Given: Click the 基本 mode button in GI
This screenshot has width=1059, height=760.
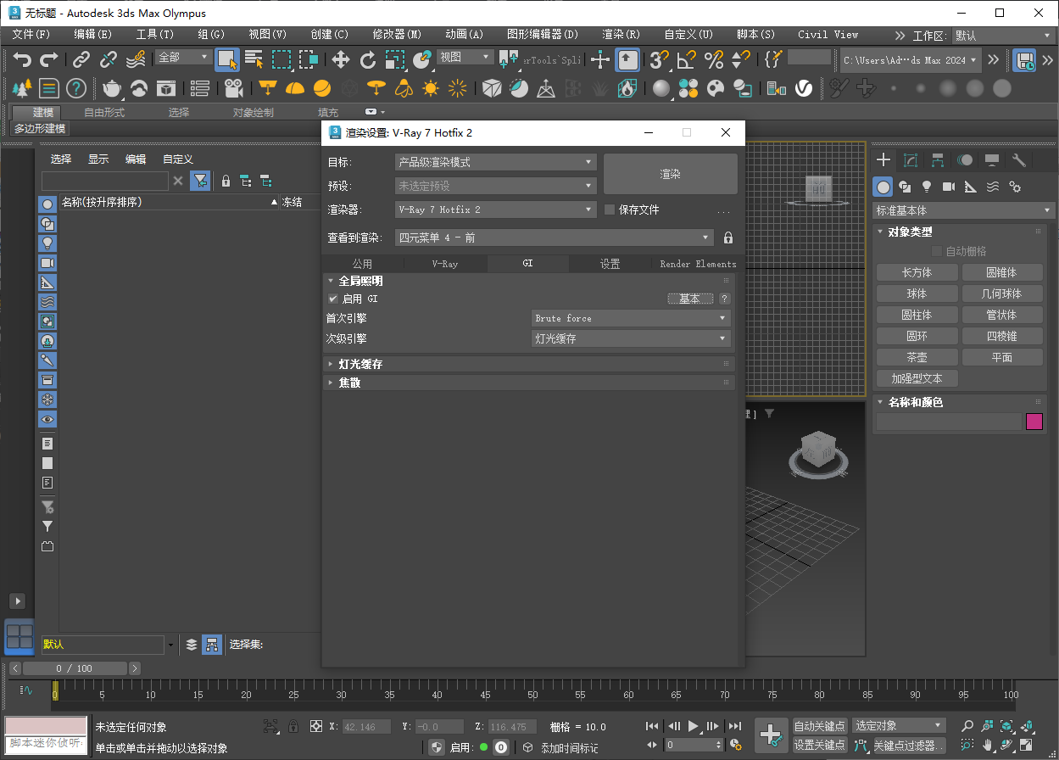Looking at the screenshot, I should point(690,299).
